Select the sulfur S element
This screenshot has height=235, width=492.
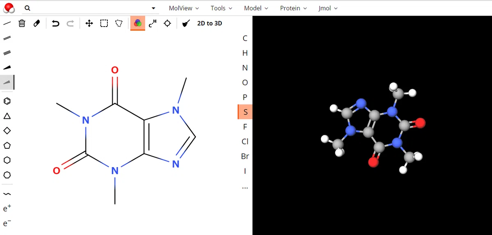(x=245, y=112)
